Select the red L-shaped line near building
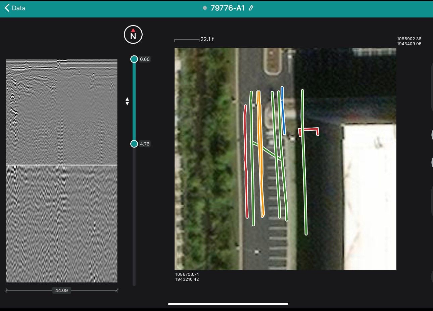Screen dimensions: 433x311 pos(309,129)
